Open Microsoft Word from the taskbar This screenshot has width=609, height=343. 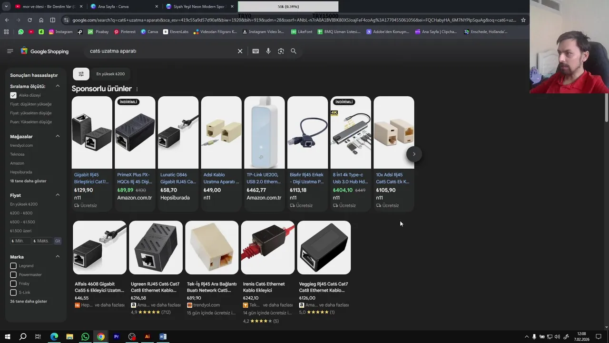(163, 336)
